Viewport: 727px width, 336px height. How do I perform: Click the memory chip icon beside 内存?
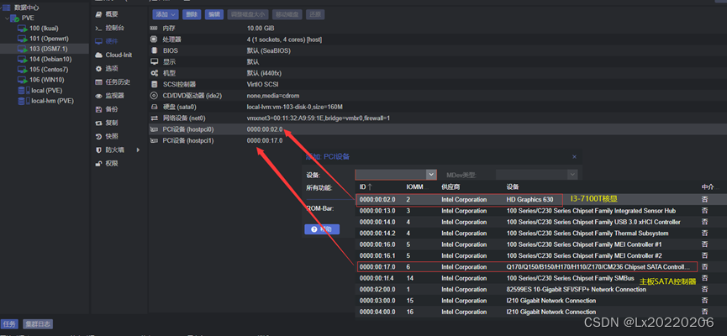click(x=154, y=29)
